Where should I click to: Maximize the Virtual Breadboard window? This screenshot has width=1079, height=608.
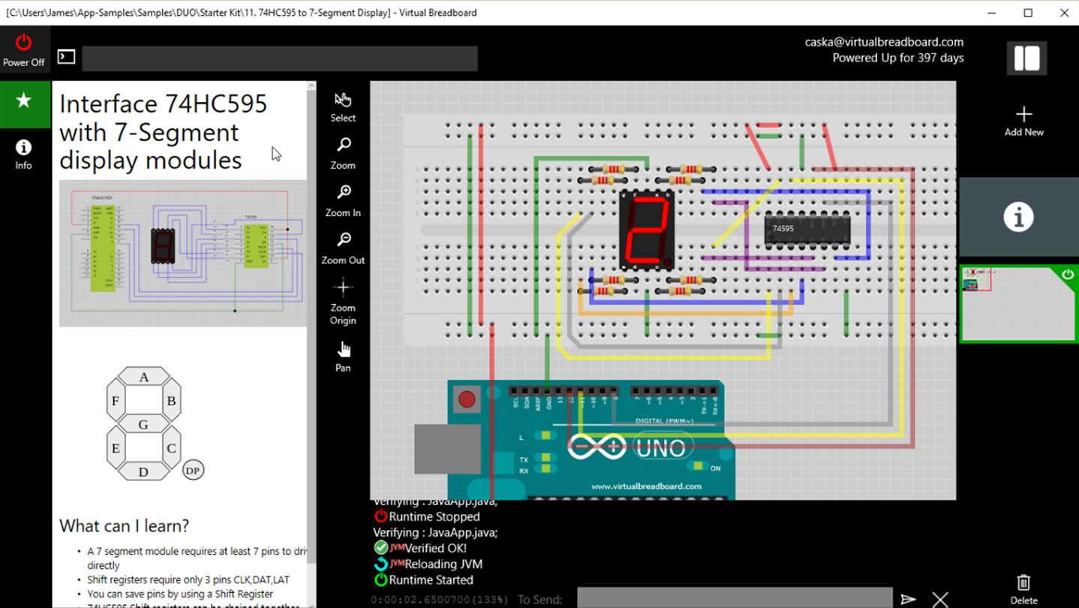(x=1028, y=13)
